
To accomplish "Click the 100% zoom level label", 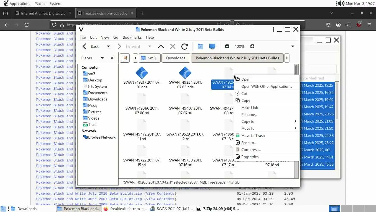I will click(x=240, y=46).
